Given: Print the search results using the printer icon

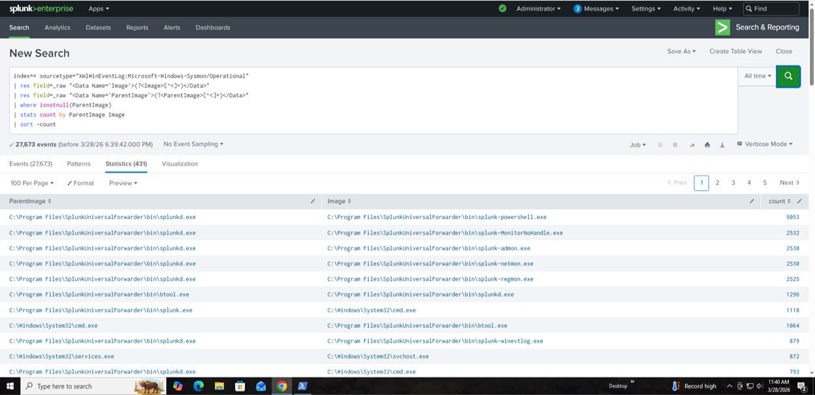Looking at the screenshot, I should 707,145.
